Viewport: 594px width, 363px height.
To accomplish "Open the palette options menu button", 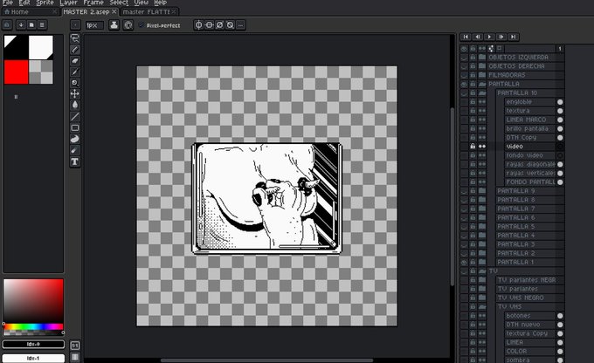I will 42,25.
